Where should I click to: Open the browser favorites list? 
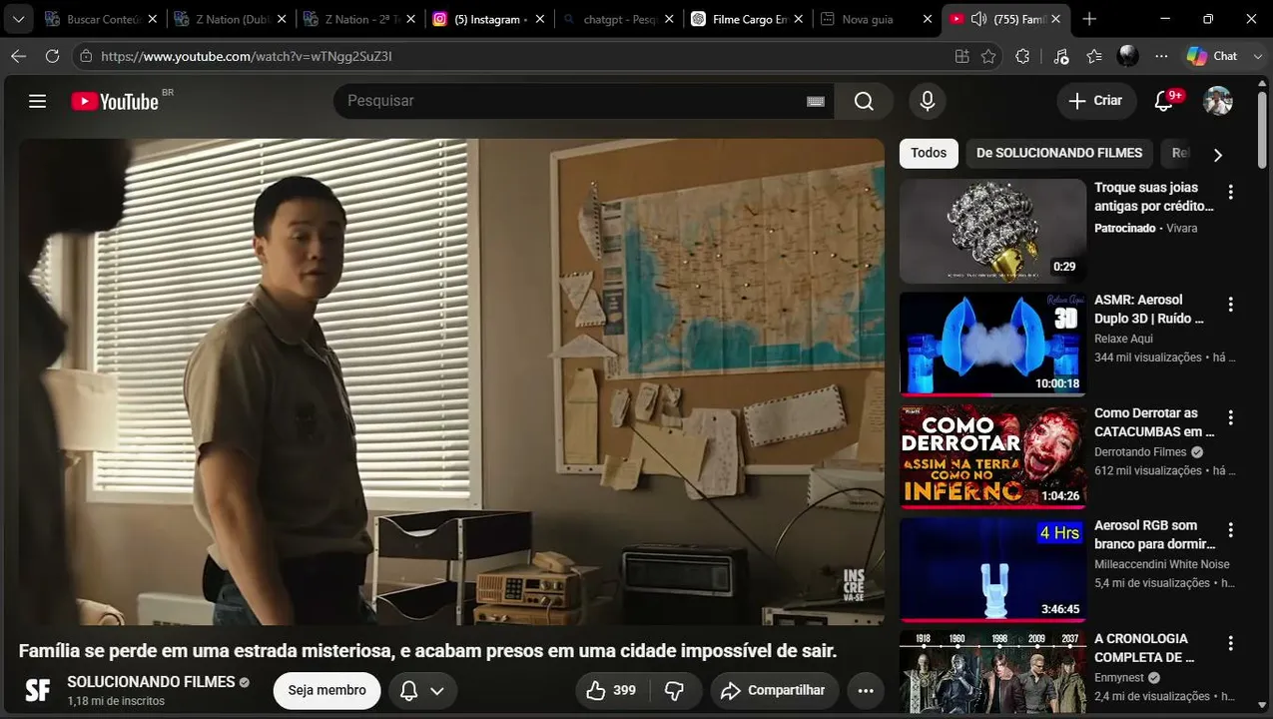1094,56
